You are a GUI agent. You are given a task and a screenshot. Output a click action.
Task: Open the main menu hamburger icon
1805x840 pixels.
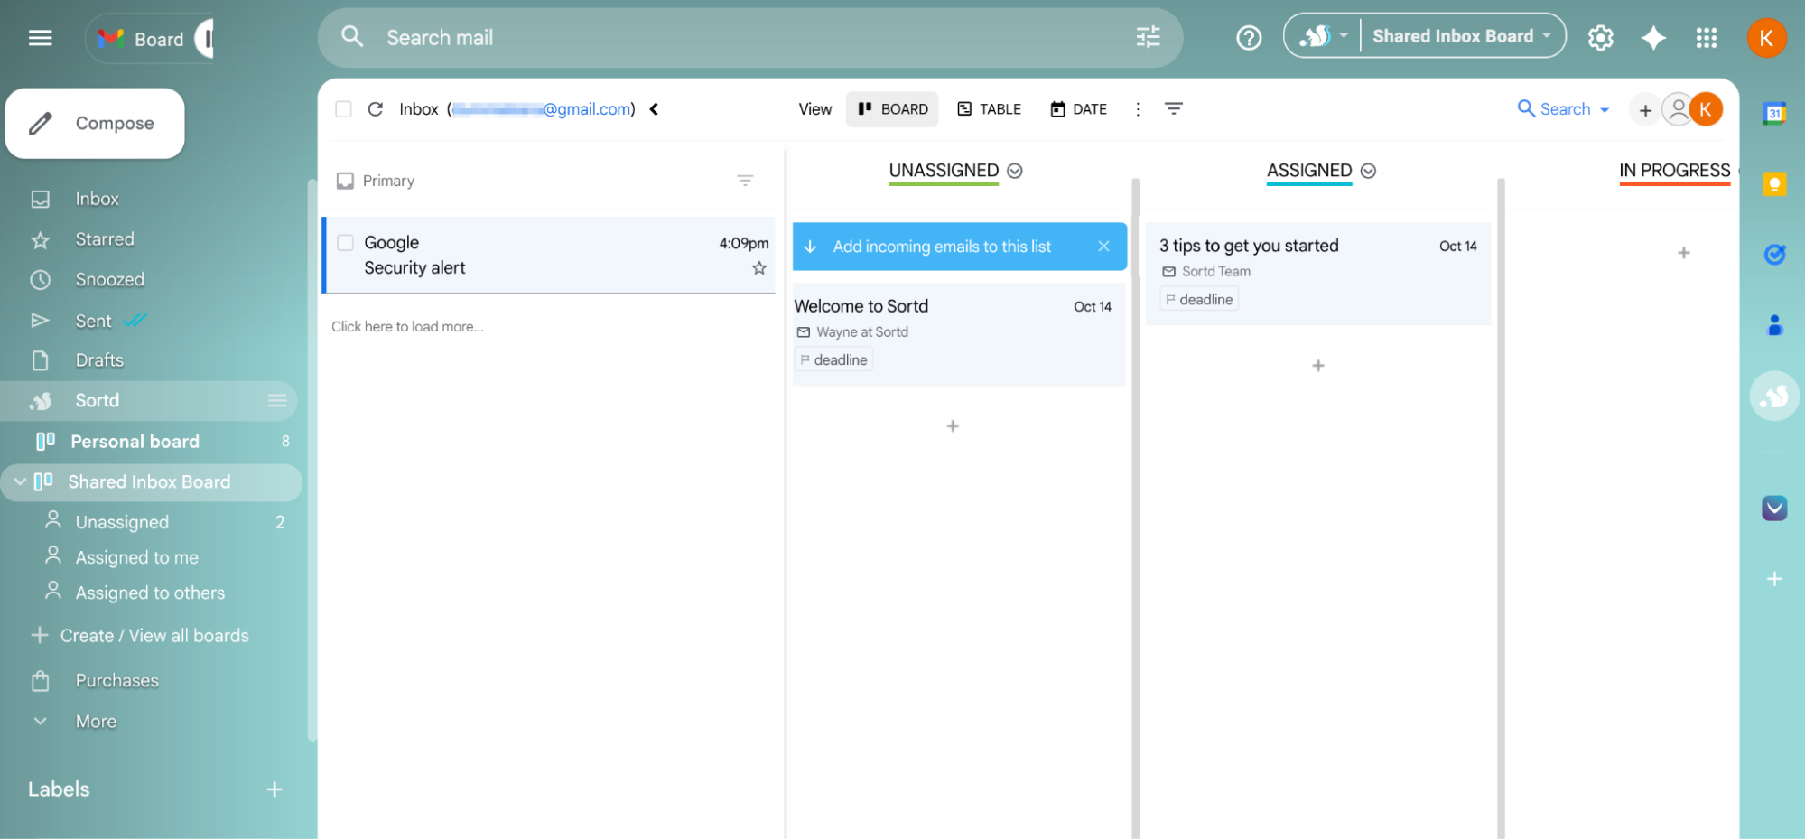(41, 38)
